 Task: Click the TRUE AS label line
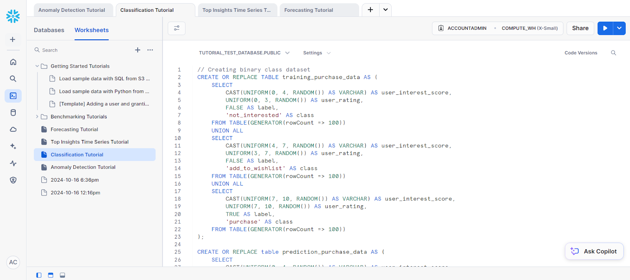(x=250, y=214)
